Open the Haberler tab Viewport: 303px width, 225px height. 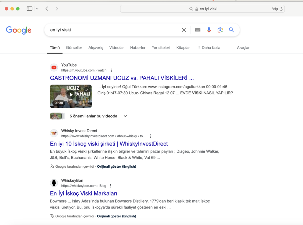[138, 48]
